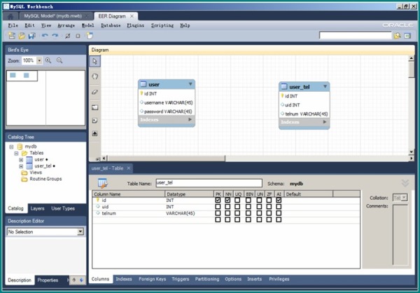Click the horizontal scrollbar of the diagram
The width and height of the screenshot is (420, 293).
pyautogui.click(x=166, y=158)
